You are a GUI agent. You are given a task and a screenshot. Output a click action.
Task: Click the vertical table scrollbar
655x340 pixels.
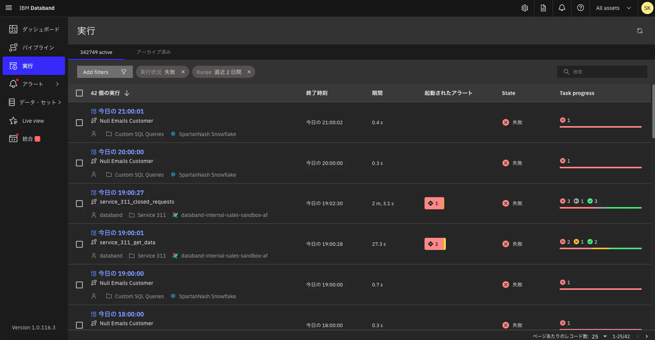click(x=653, y=111)
